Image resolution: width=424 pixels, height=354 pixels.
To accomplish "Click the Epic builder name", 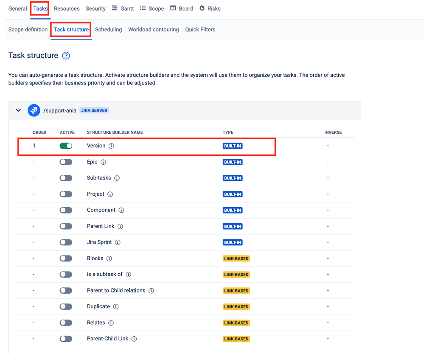I will coord(92,162).
